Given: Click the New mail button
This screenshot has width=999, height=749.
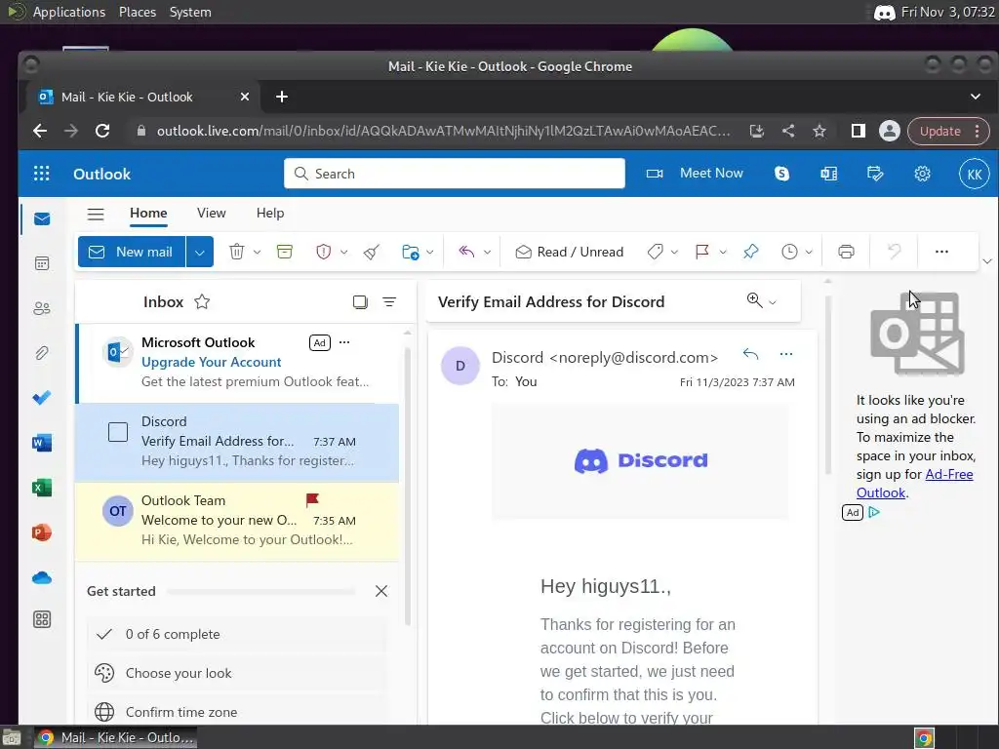Looking at the screenshot, I should pos(132,253).
